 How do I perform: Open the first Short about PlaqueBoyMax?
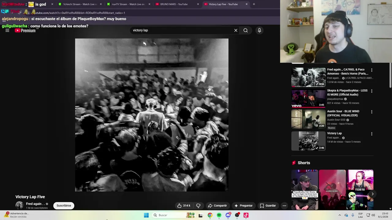pos(305,189)
